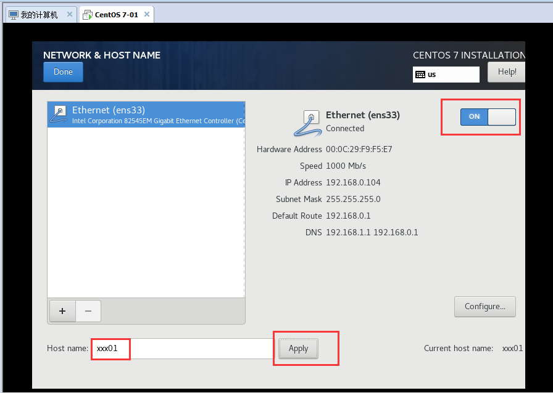Click the DNS value 192.168.1.1 192.168.0.1
The image size is (553, 393).
372,232
